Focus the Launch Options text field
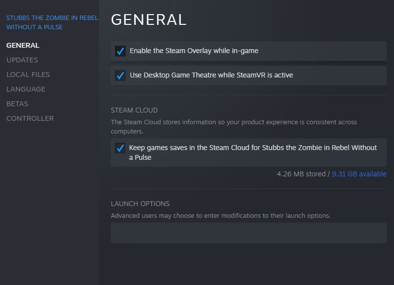Image resolution: width=394 pixels, height=285 pixels. click(248, 233)
